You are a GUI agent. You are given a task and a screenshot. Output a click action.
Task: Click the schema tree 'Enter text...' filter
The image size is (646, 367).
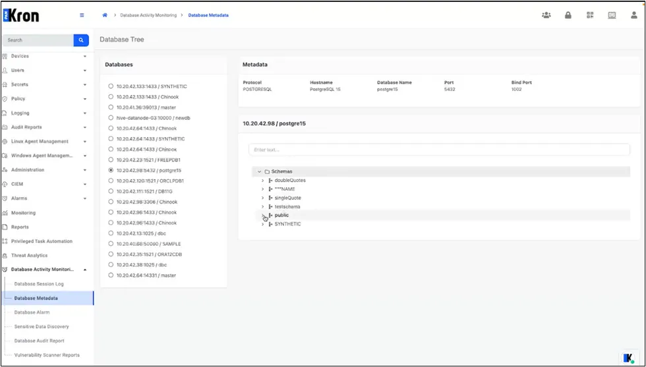[x=439, y=150]
